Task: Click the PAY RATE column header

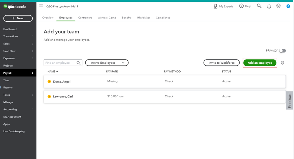Action: (x=112, y=72)
